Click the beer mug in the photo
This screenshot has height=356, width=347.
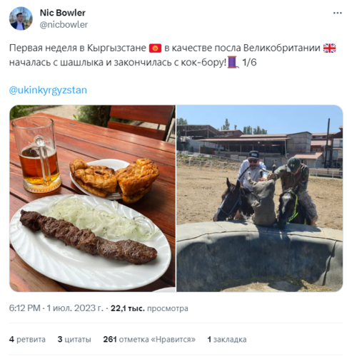(36, 155)
